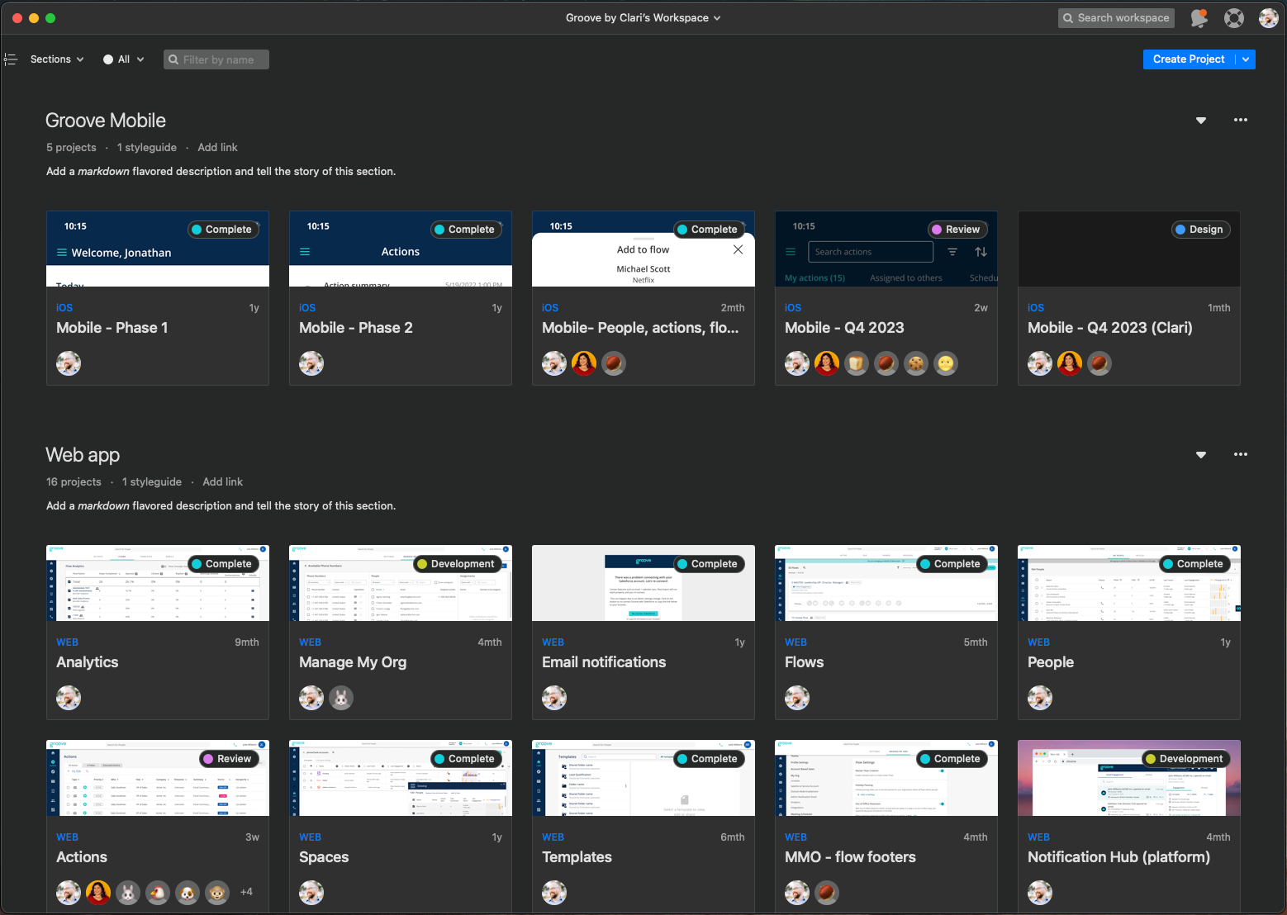Collapse the Groove Mobile section
Screen dimensions: 1287x915
[1201, 121]
